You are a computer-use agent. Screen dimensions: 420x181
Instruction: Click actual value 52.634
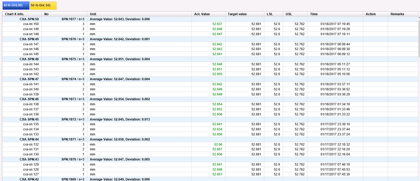(217, 129)
